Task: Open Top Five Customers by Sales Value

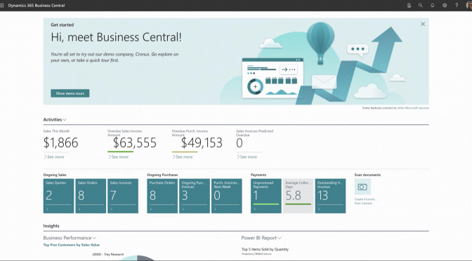Action: click(72, 245)
